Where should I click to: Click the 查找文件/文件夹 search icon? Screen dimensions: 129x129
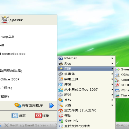(61, 126)
